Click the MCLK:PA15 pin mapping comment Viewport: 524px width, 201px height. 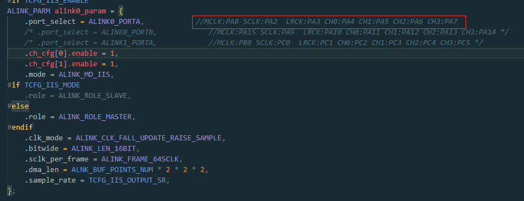358,32
